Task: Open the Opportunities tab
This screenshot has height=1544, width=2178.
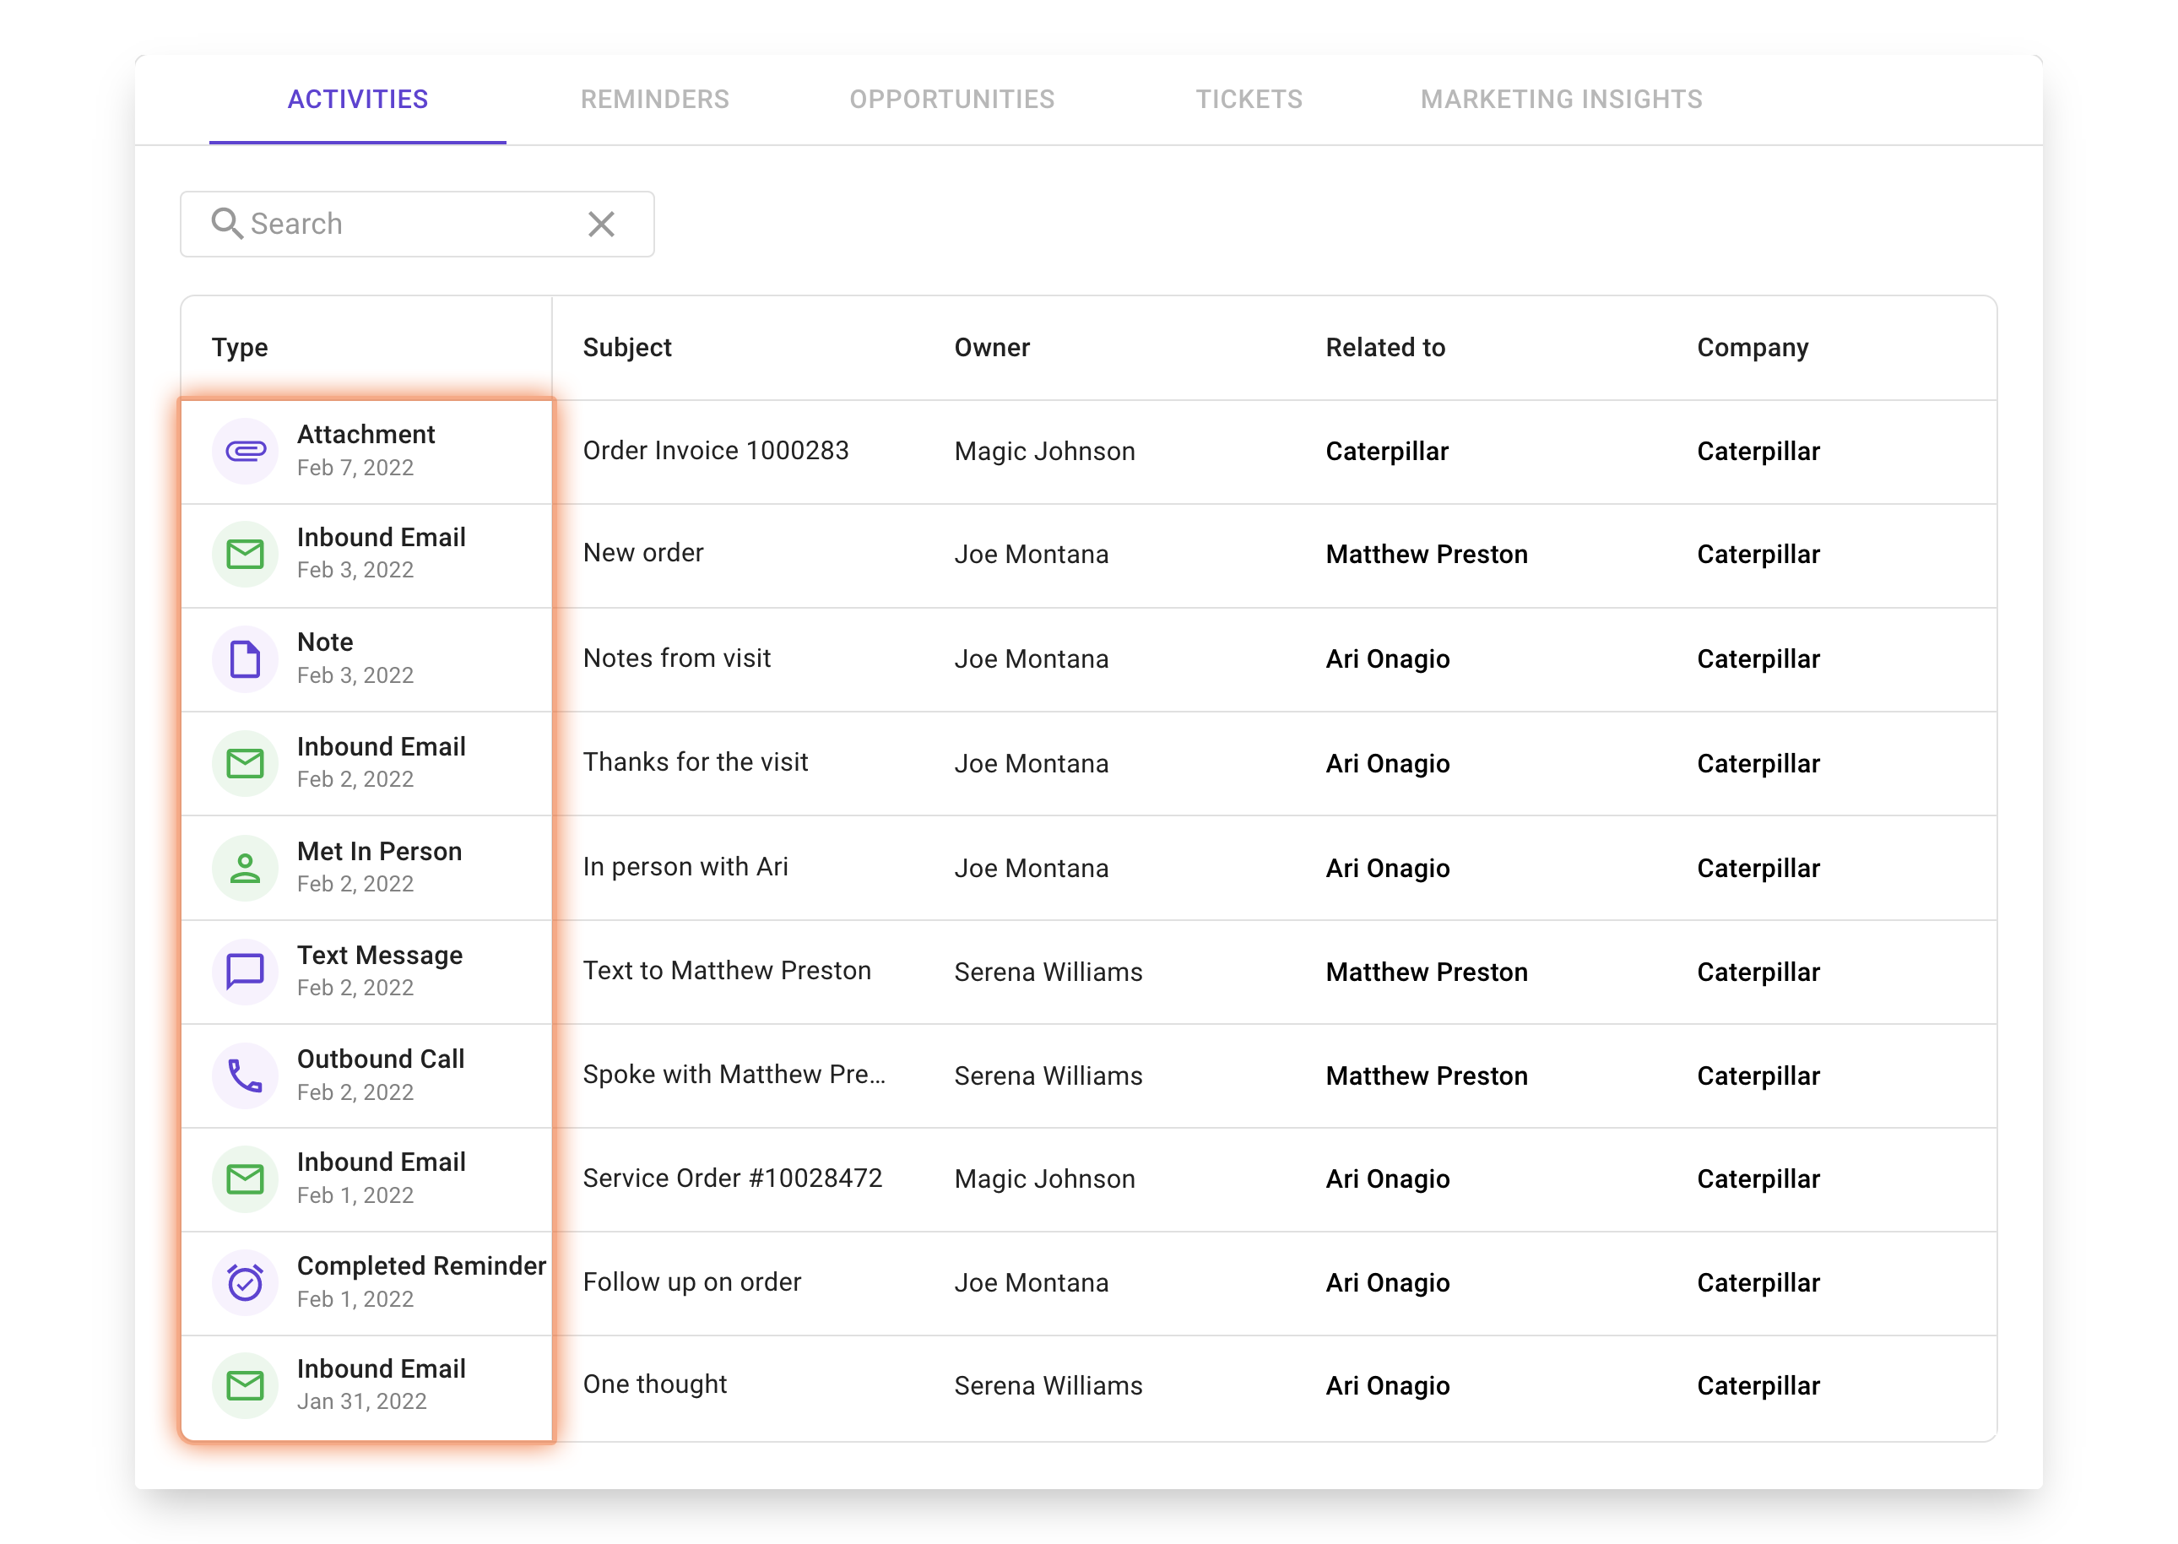Action: click(x=951, y=100)
